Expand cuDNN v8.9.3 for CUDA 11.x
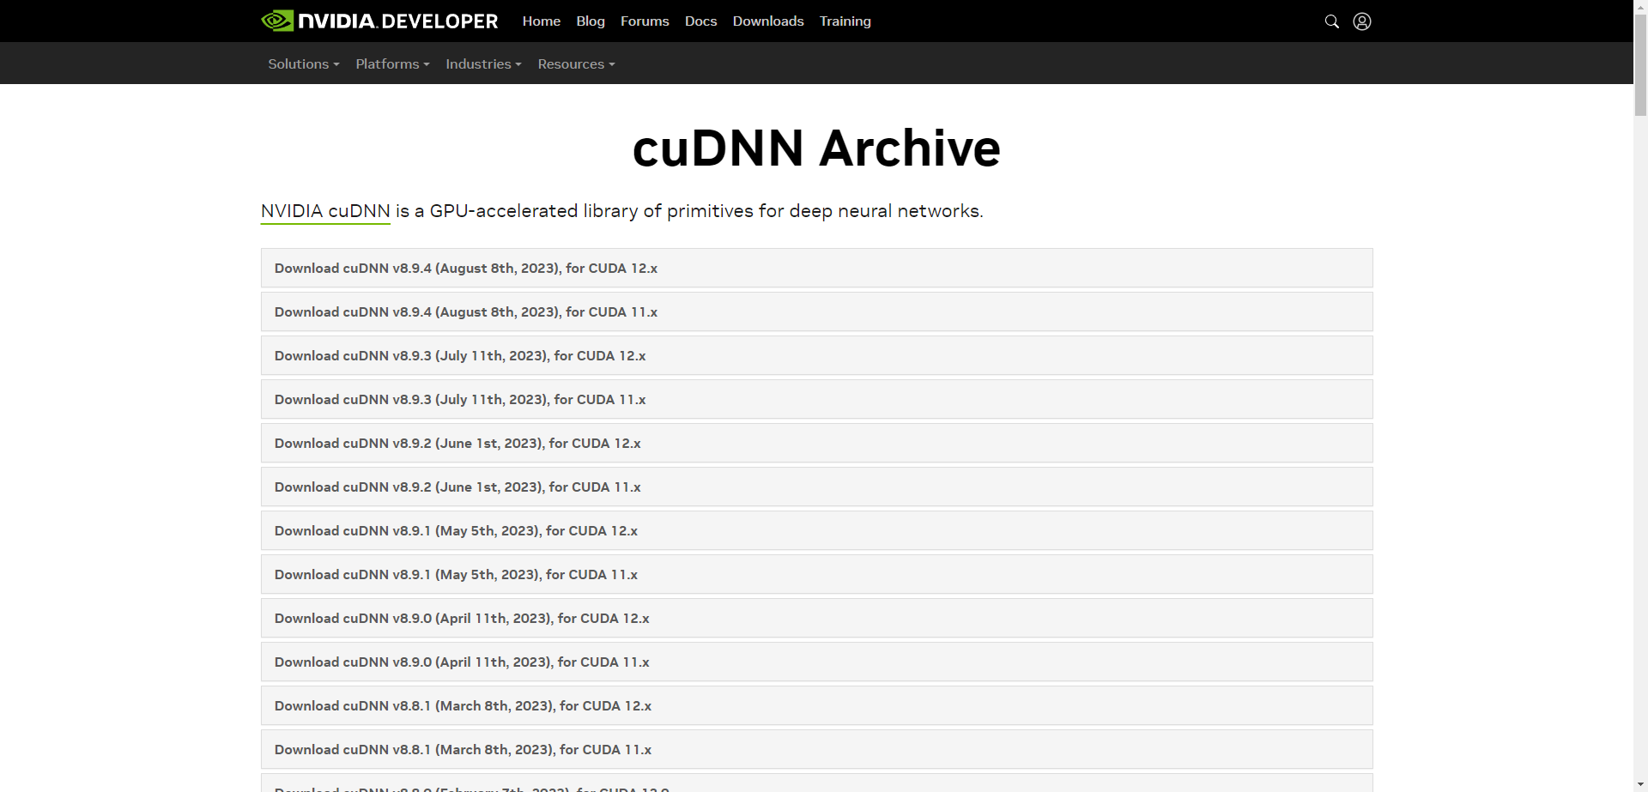Screen dimensions: 1648x792 pyautogui.click(x=460, y=400)
